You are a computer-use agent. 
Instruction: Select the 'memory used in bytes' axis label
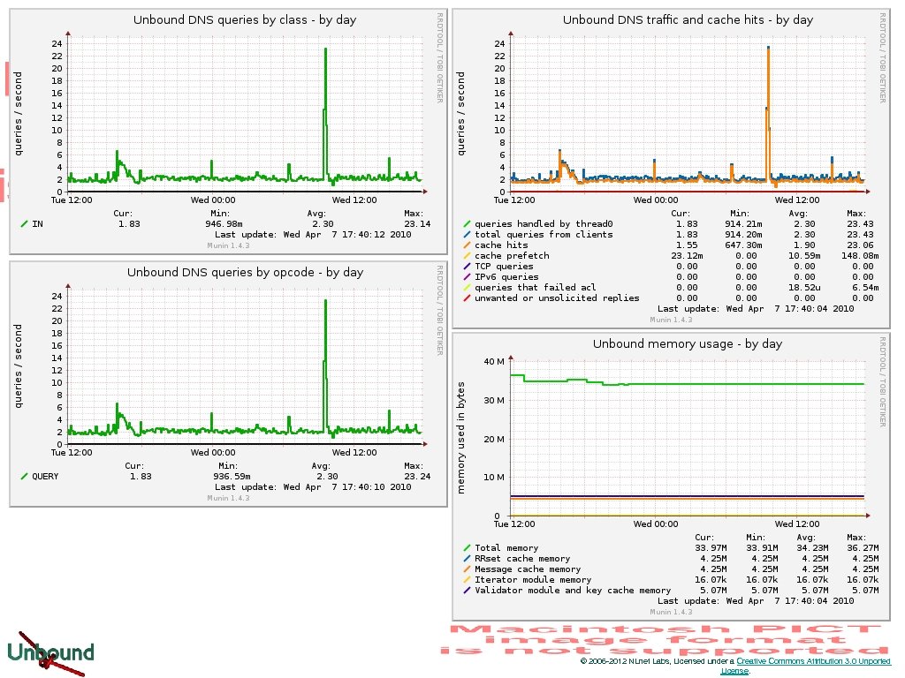(x=460, y=438)
